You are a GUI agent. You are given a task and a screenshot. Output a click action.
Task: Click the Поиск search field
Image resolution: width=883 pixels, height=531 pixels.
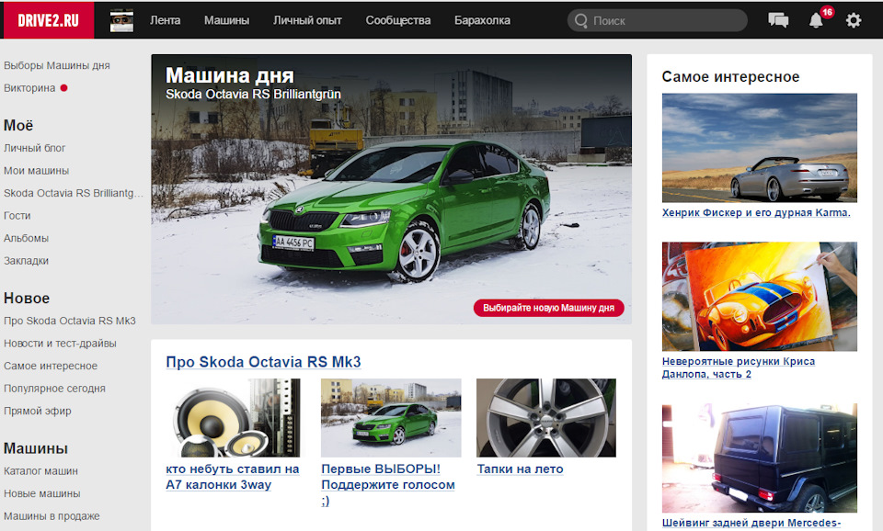657,21
